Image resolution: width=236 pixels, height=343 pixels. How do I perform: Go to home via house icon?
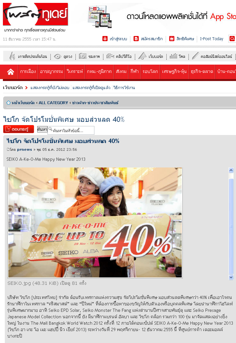coord(11,72)
